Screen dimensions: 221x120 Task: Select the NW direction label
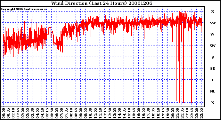213,23
